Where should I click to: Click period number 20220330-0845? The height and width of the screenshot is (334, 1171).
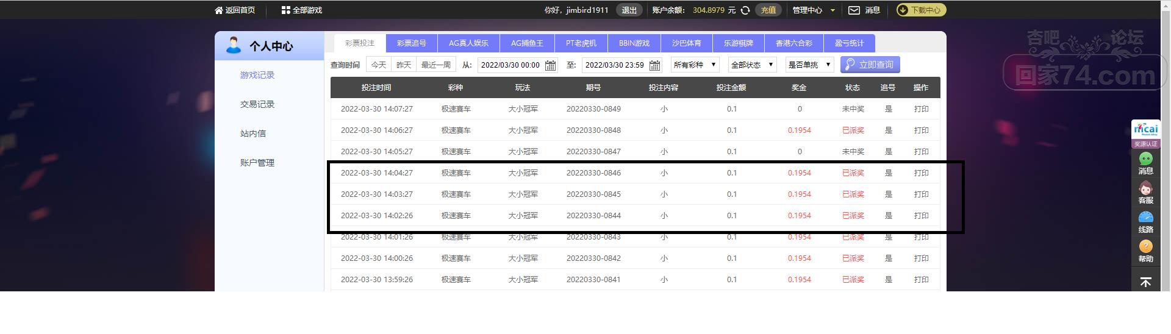(x=593, y=194)
